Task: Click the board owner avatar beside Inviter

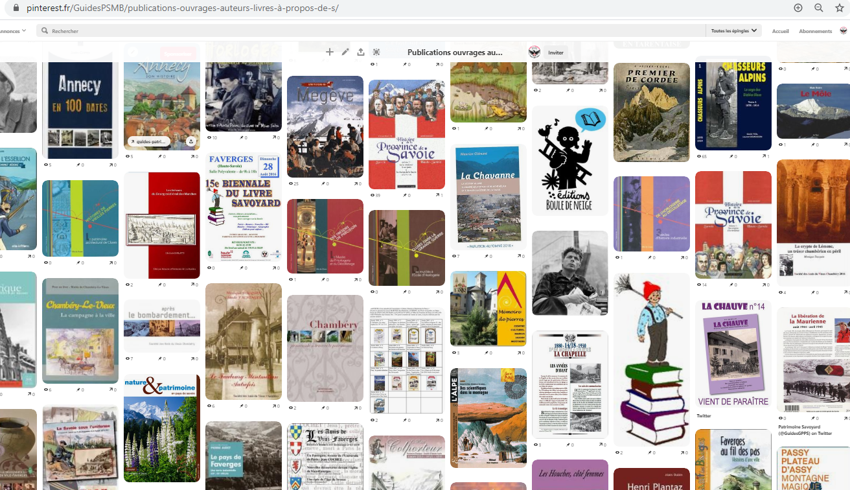Action: [x=534, y=52]
